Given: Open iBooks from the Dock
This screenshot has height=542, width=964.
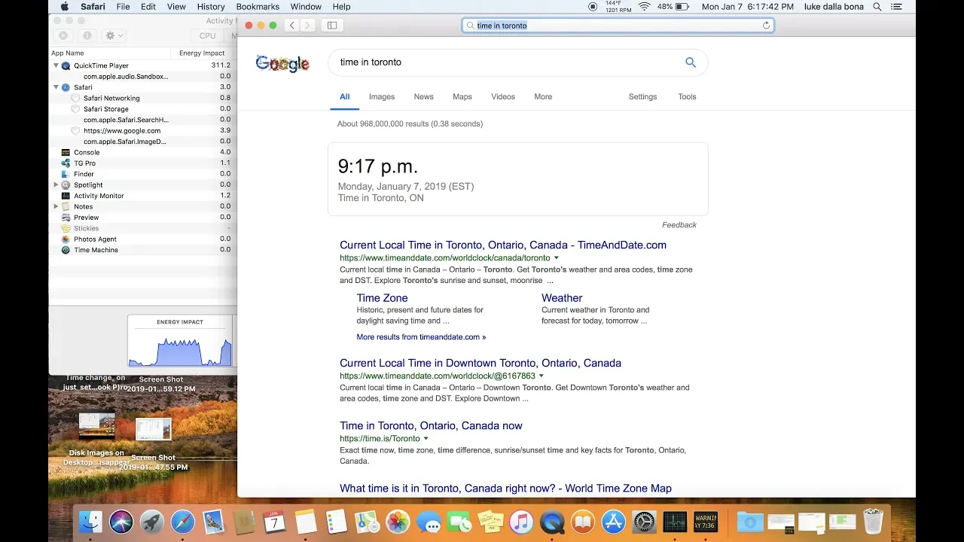Looking at the screenshot, I should point(583,522).
